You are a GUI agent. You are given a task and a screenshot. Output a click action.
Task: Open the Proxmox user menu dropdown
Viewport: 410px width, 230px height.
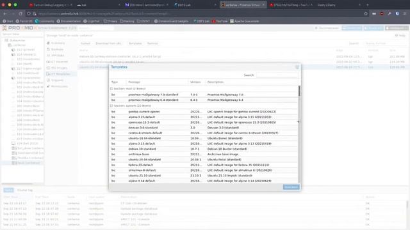point(397,28)
